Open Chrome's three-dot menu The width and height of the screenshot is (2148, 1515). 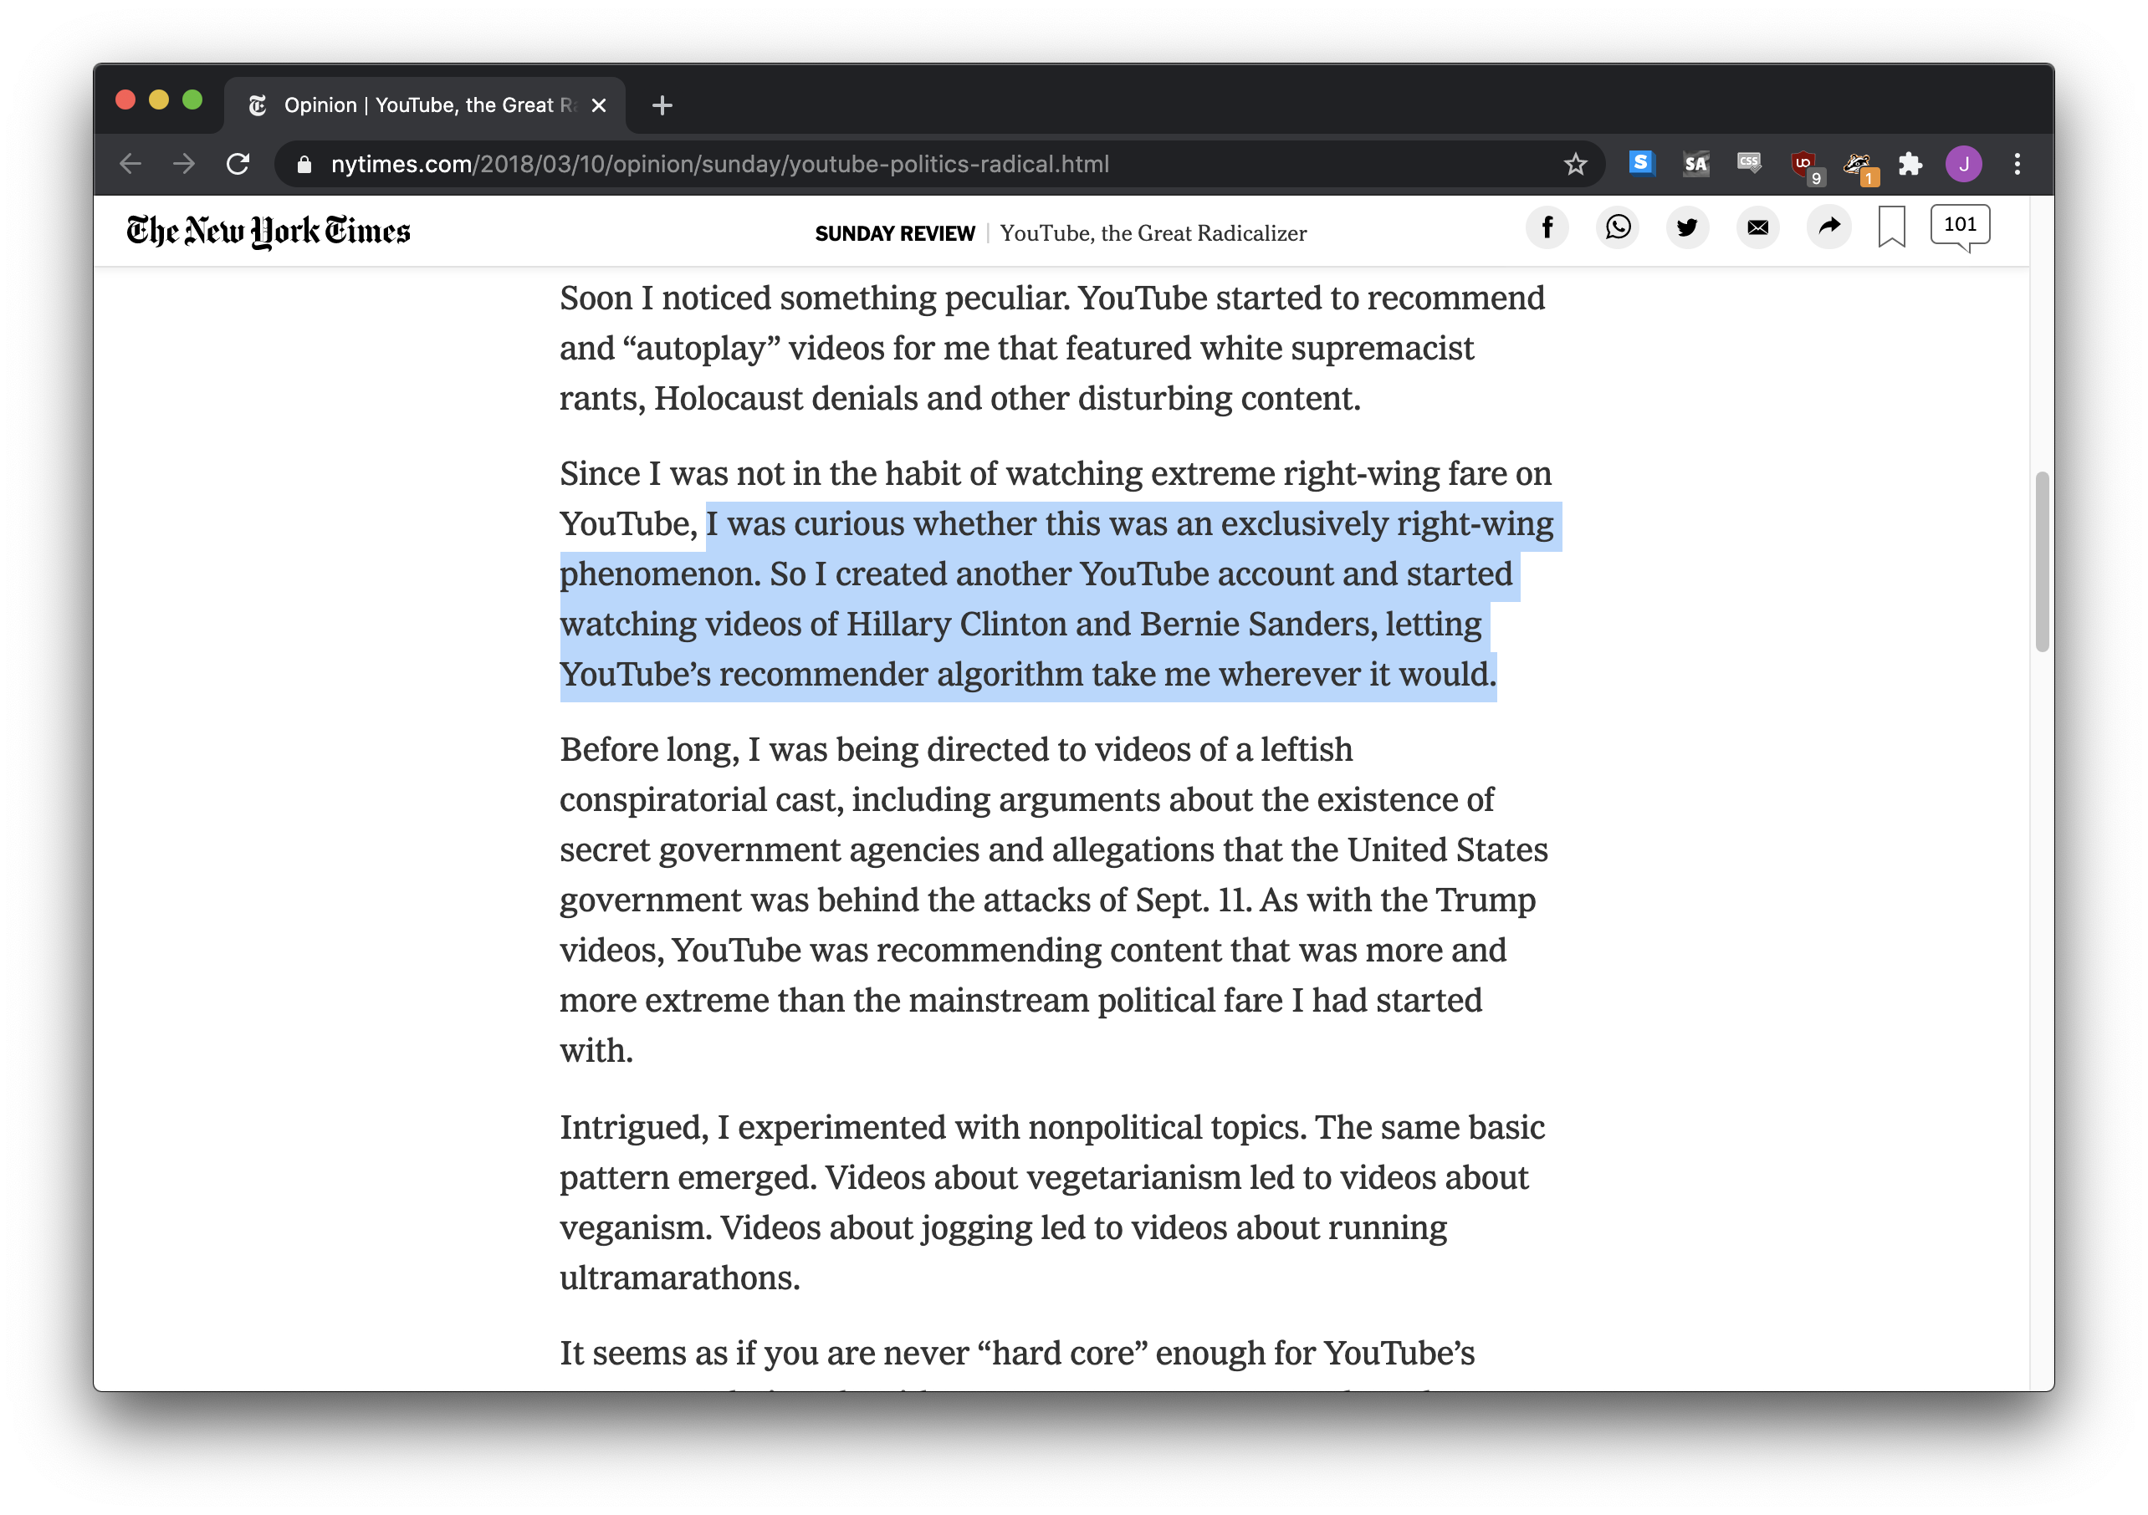2018,164
